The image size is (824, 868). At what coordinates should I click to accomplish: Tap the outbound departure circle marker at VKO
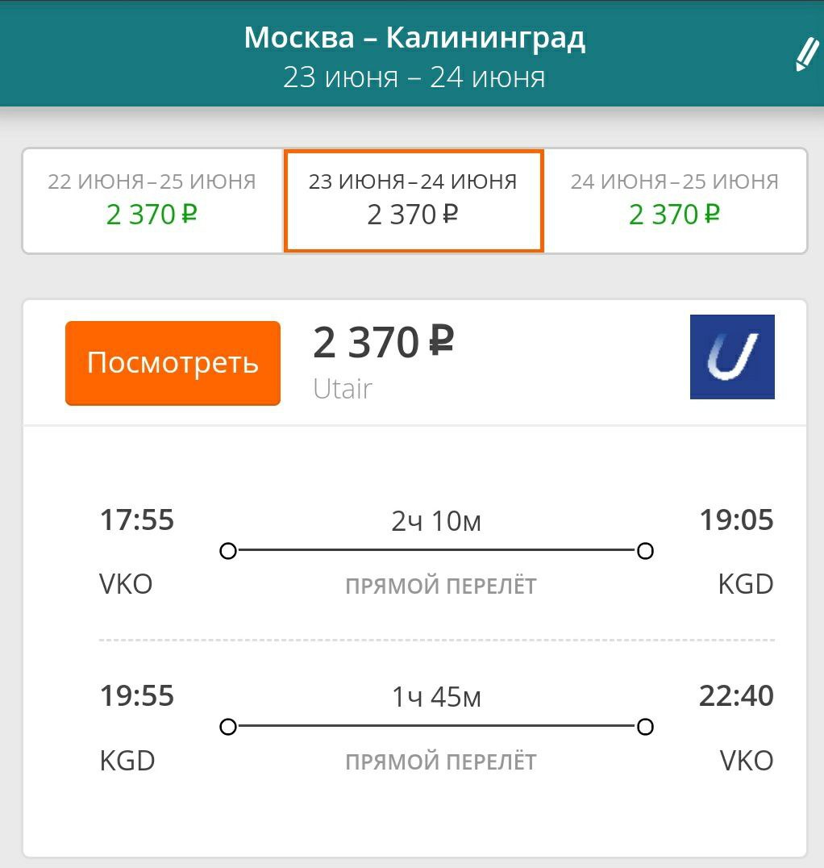(x=228, y=552)
